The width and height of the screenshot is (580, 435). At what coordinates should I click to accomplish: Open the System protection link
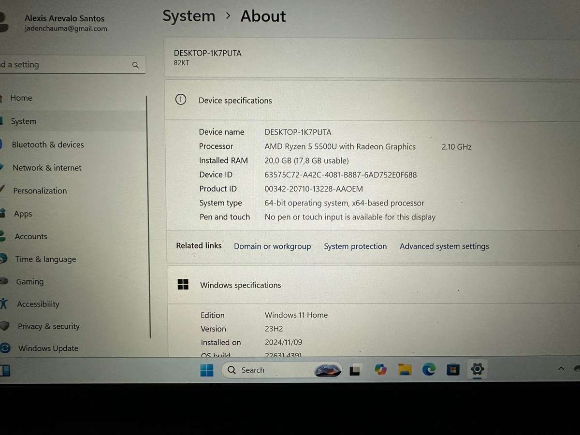tap(355, 246)
